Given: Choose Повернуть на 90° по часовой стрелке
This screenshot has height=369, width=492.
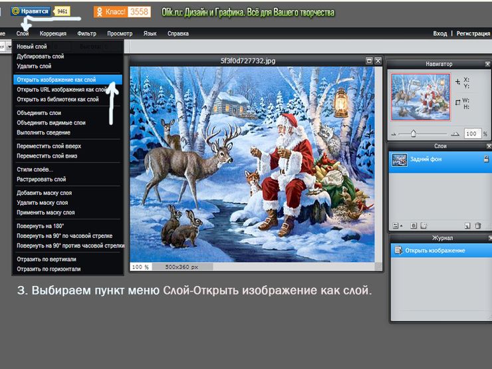Looking at the screenshot, I should coord(67,235).
